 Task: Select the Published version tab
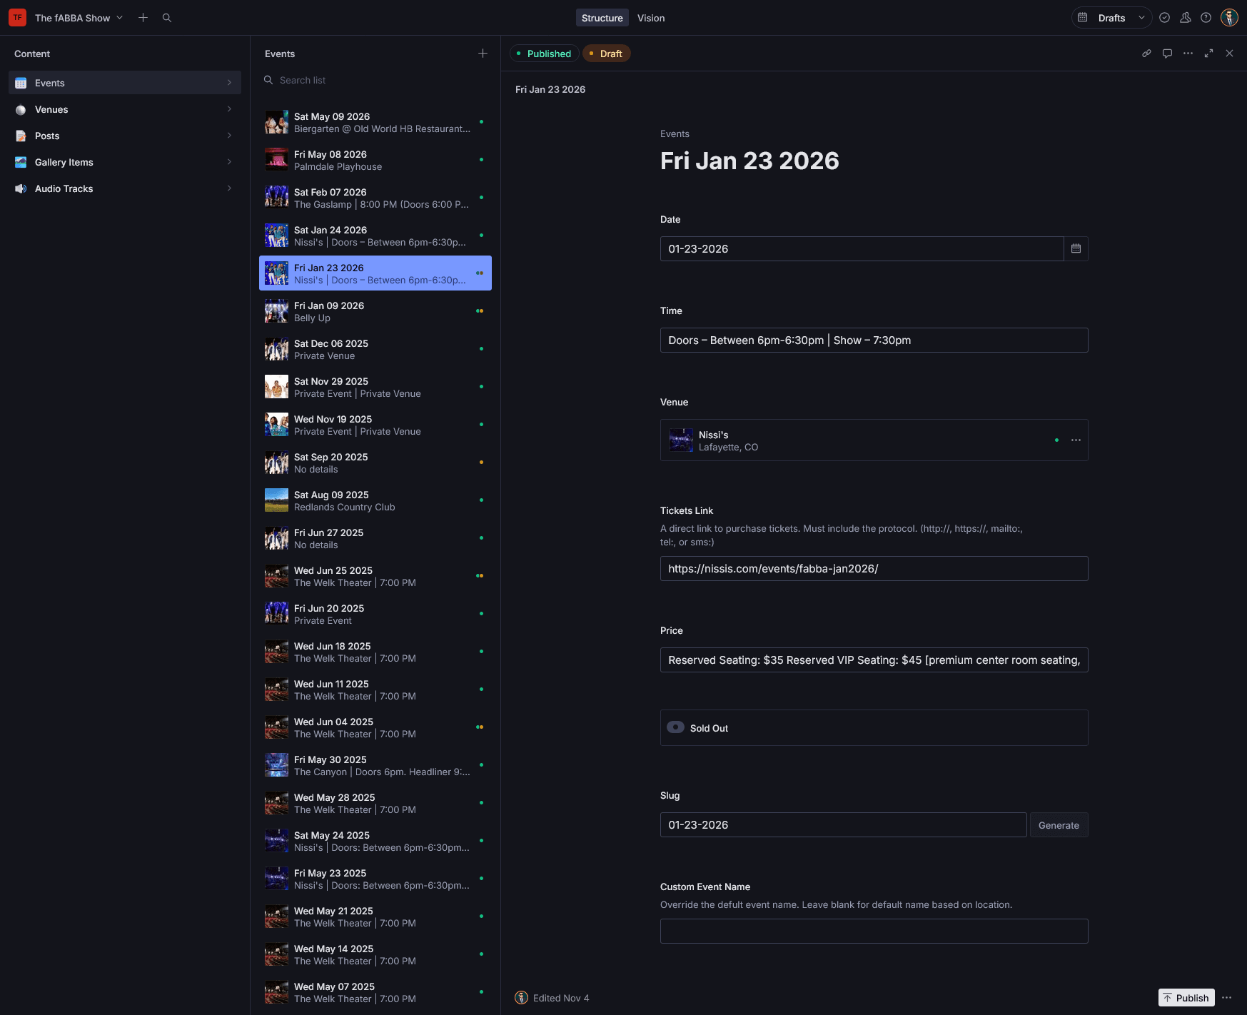tap(544, 53)
